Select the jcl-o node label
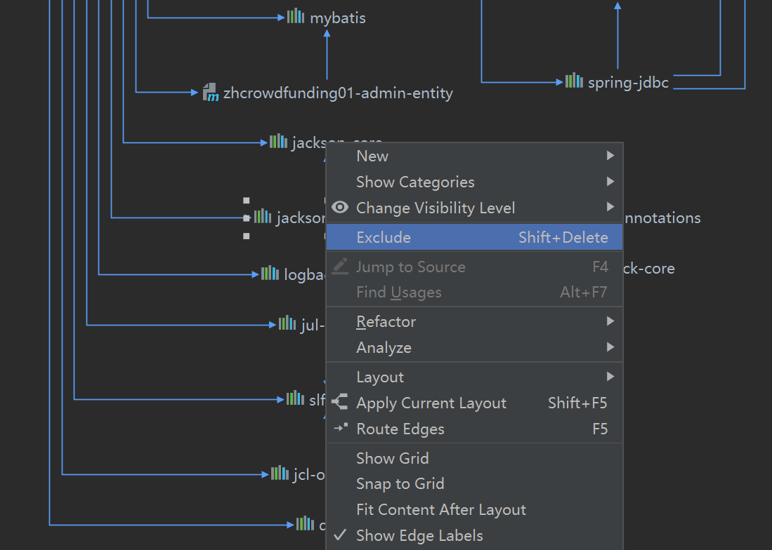 tap(309, 475)
